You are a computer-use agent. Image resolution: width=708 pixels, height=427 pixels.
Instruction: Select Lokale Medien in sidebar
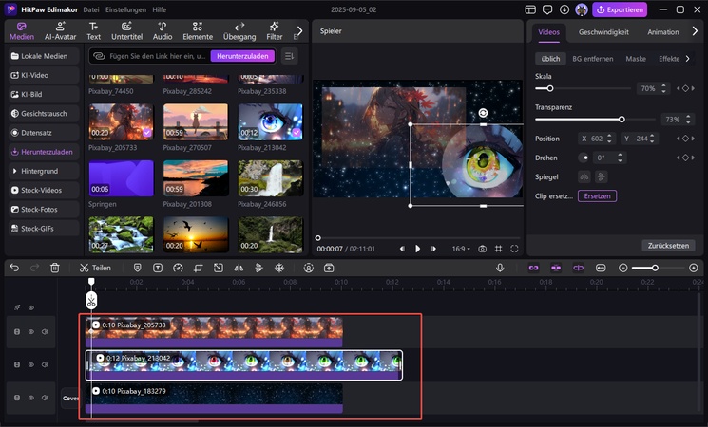tap(44, 56)
